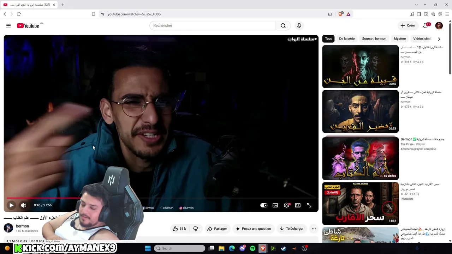This screenshot has width=452, height=254.
Task: Mute the video volume
Action: 23,205
